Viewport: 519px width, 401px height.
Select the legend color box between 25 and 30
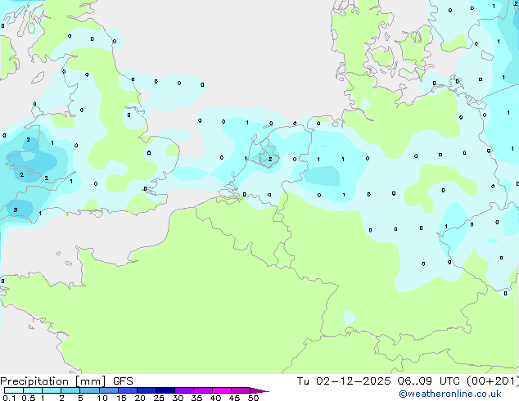click(165, 390)
